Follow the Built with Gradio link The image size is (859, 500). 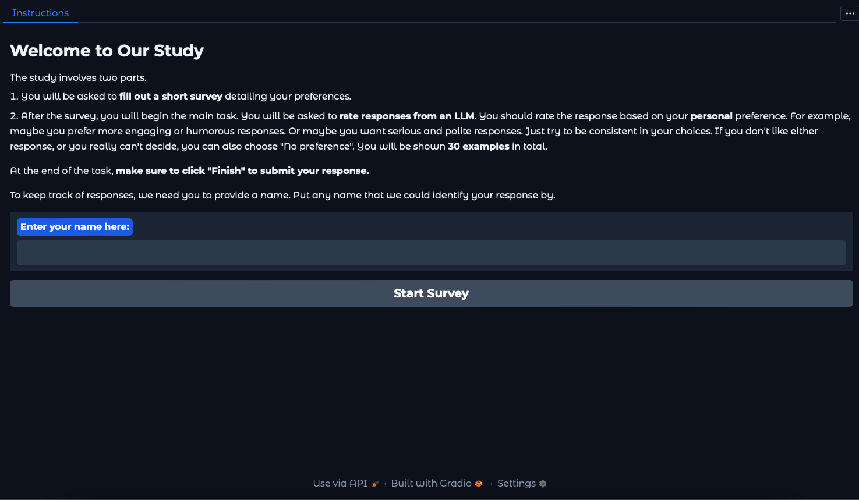[x=431, y=483]
